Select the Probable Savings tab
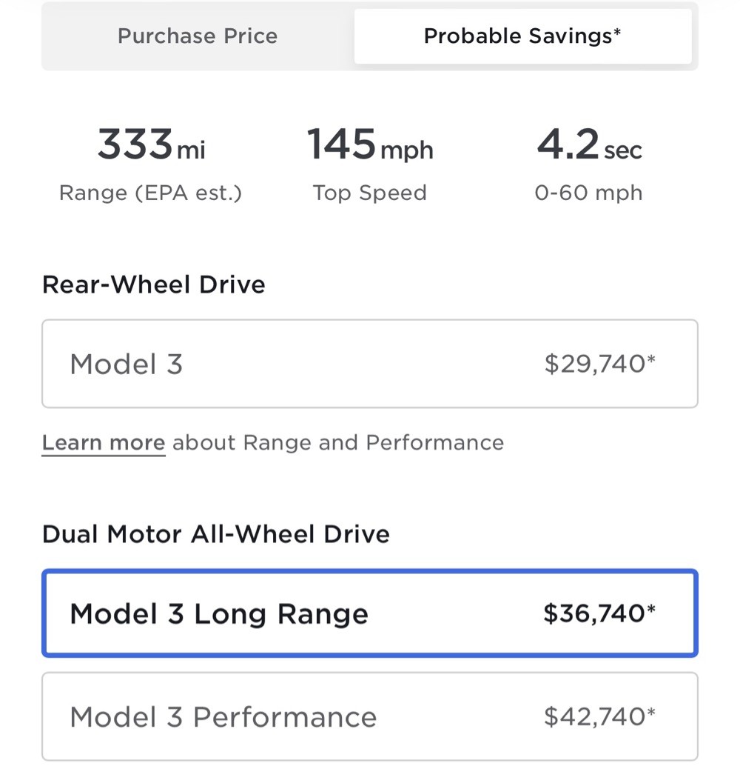 point(522,36)
